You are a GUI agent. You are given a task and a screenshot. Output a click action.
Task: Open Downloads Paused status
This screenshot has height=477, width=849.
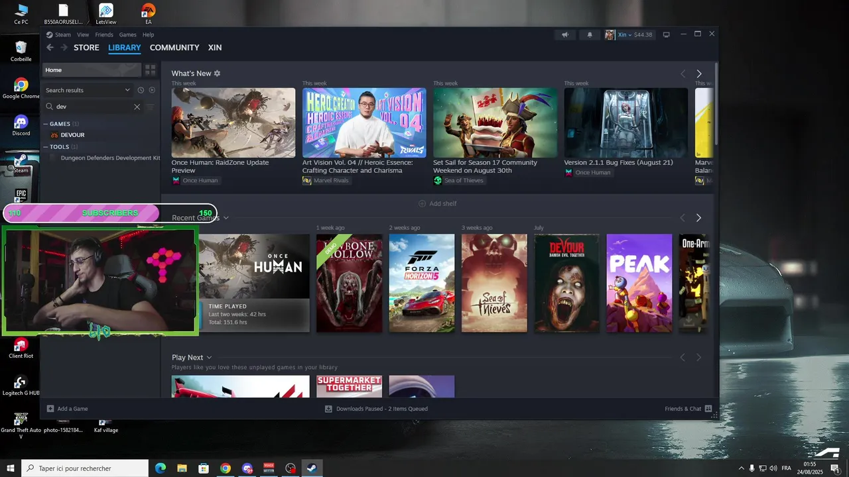pyautogui.click(x=376, y=409)
